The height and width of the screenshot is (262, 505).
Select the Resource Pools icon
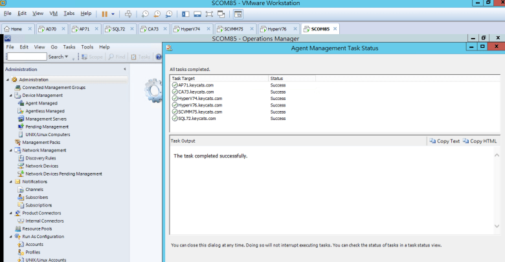tap(17, 228)
